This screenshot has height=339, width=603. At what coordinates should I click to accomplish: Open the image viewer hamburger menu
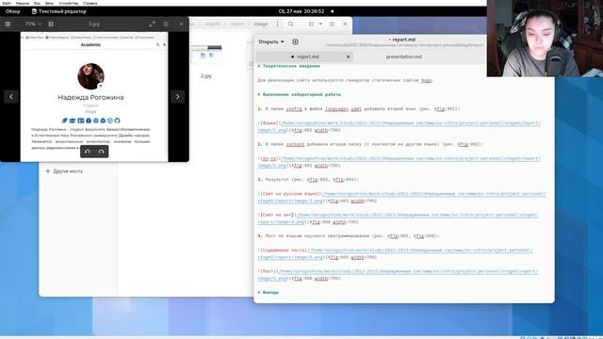tap(166, 24)
